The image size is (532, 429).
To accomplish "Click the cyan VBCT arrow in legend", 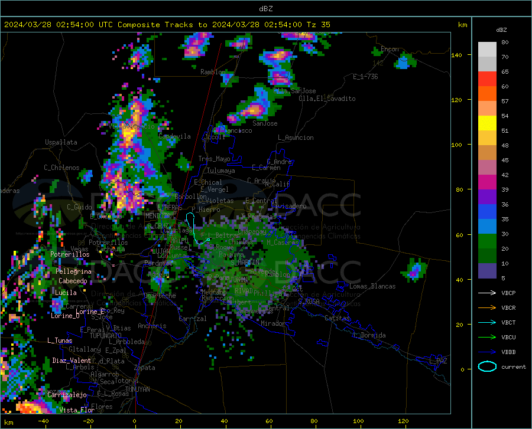I will point(487,322).
